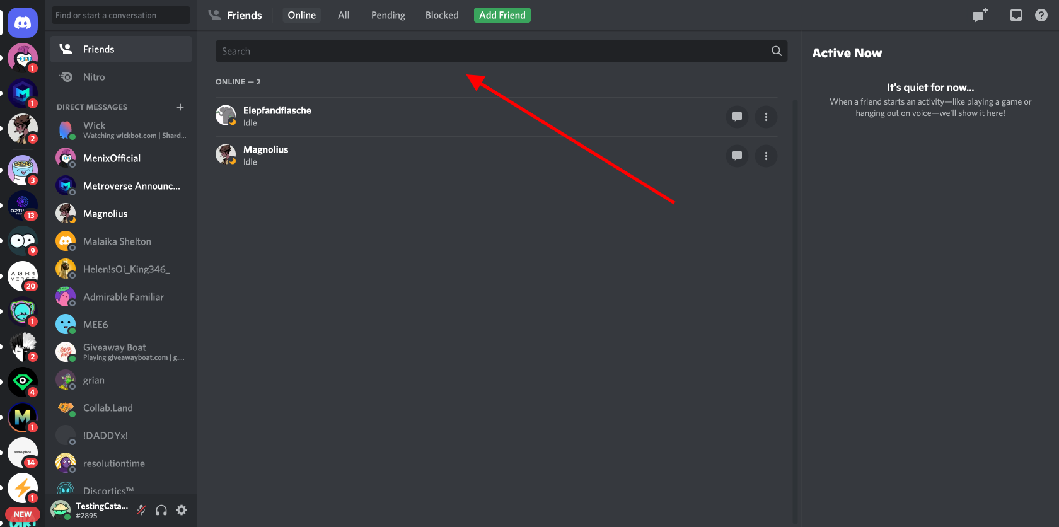Screen dimensions: 1059x527
Task: Open DM with grian
Action: [121, 380]
